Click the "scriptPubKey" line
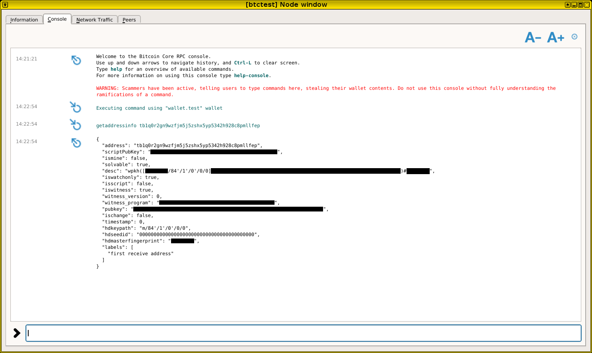 (x=192, y=152)
